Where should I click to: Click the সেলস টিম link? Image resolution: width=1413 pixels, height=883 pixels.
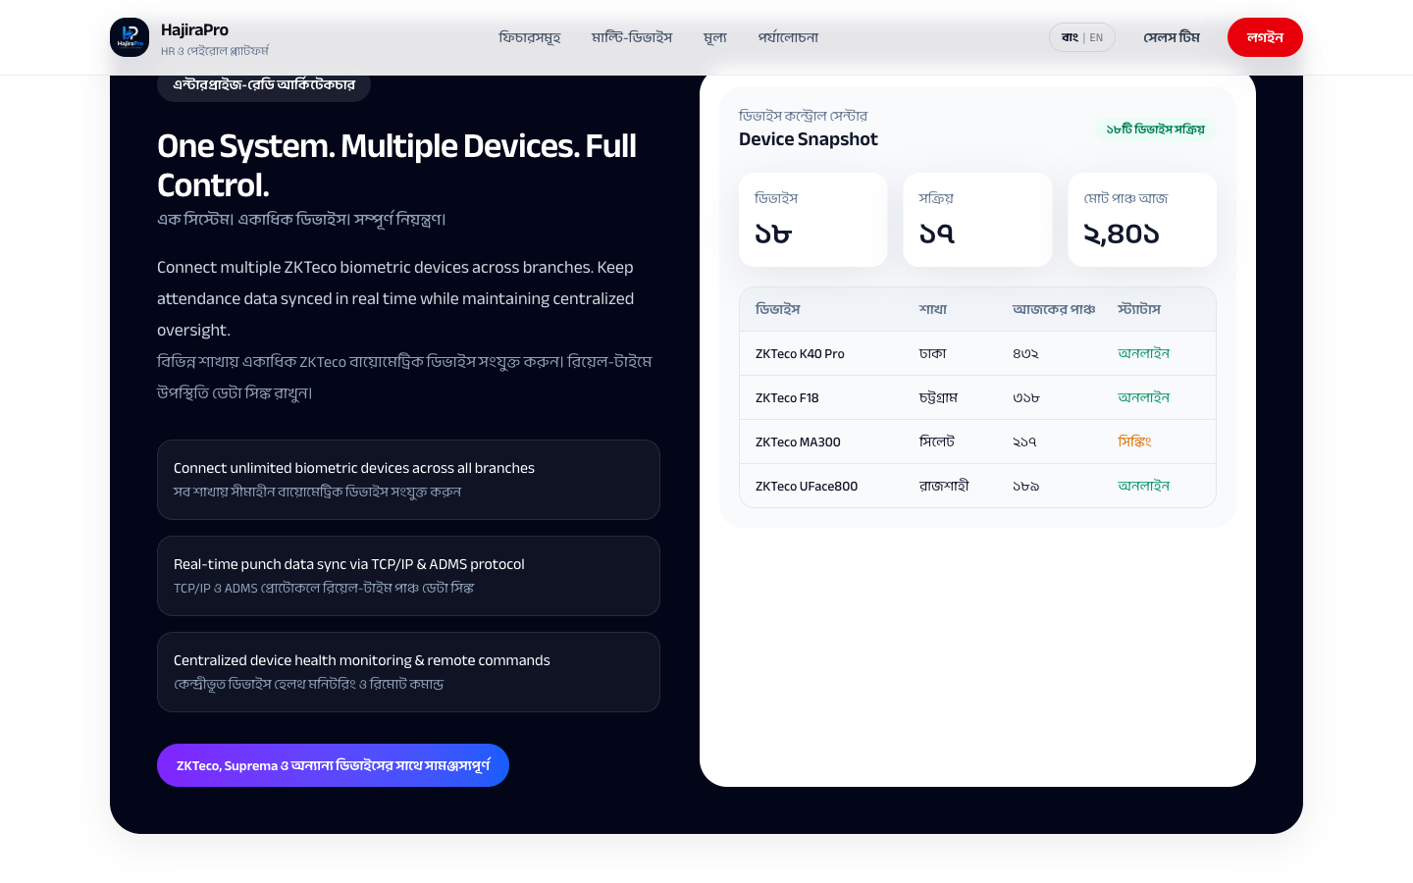[x=1172, y=37]
